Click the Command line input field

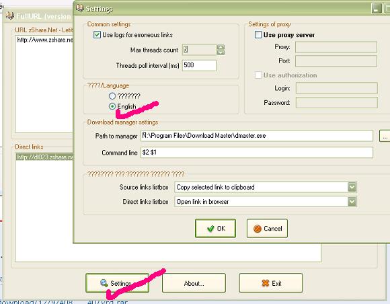(257, 152)
